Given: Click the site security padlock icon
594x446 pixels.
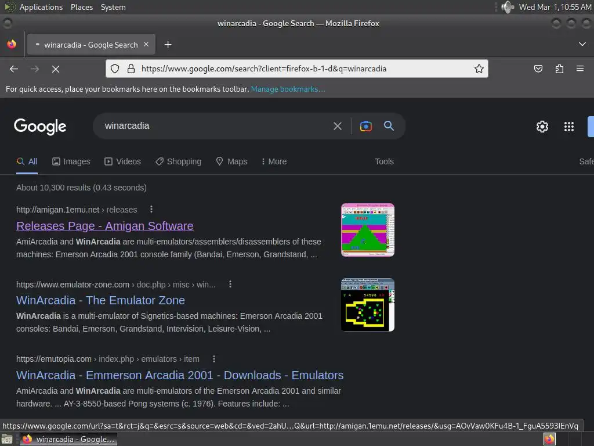Looking at the screenshot, I should (131, 69).
